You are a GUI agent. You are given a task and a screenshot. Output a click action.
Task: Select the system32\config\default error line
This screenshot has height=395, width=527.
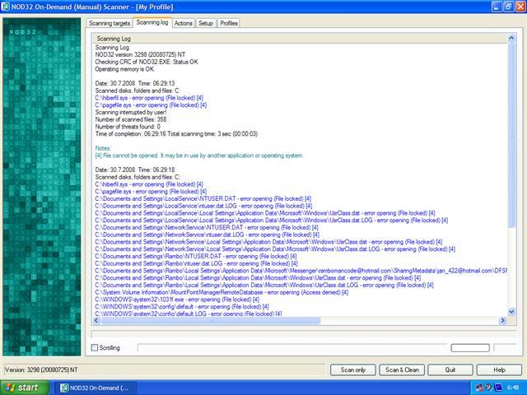pos(182,307)
